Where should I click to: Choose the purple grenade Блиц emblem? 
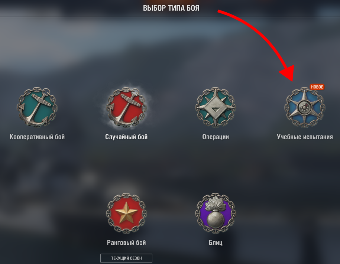click(216, 213)
